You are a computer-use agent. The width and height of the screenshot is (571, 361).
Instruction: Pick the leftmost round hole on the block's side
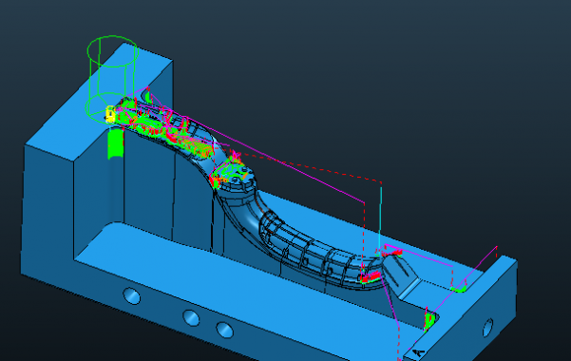132,295
